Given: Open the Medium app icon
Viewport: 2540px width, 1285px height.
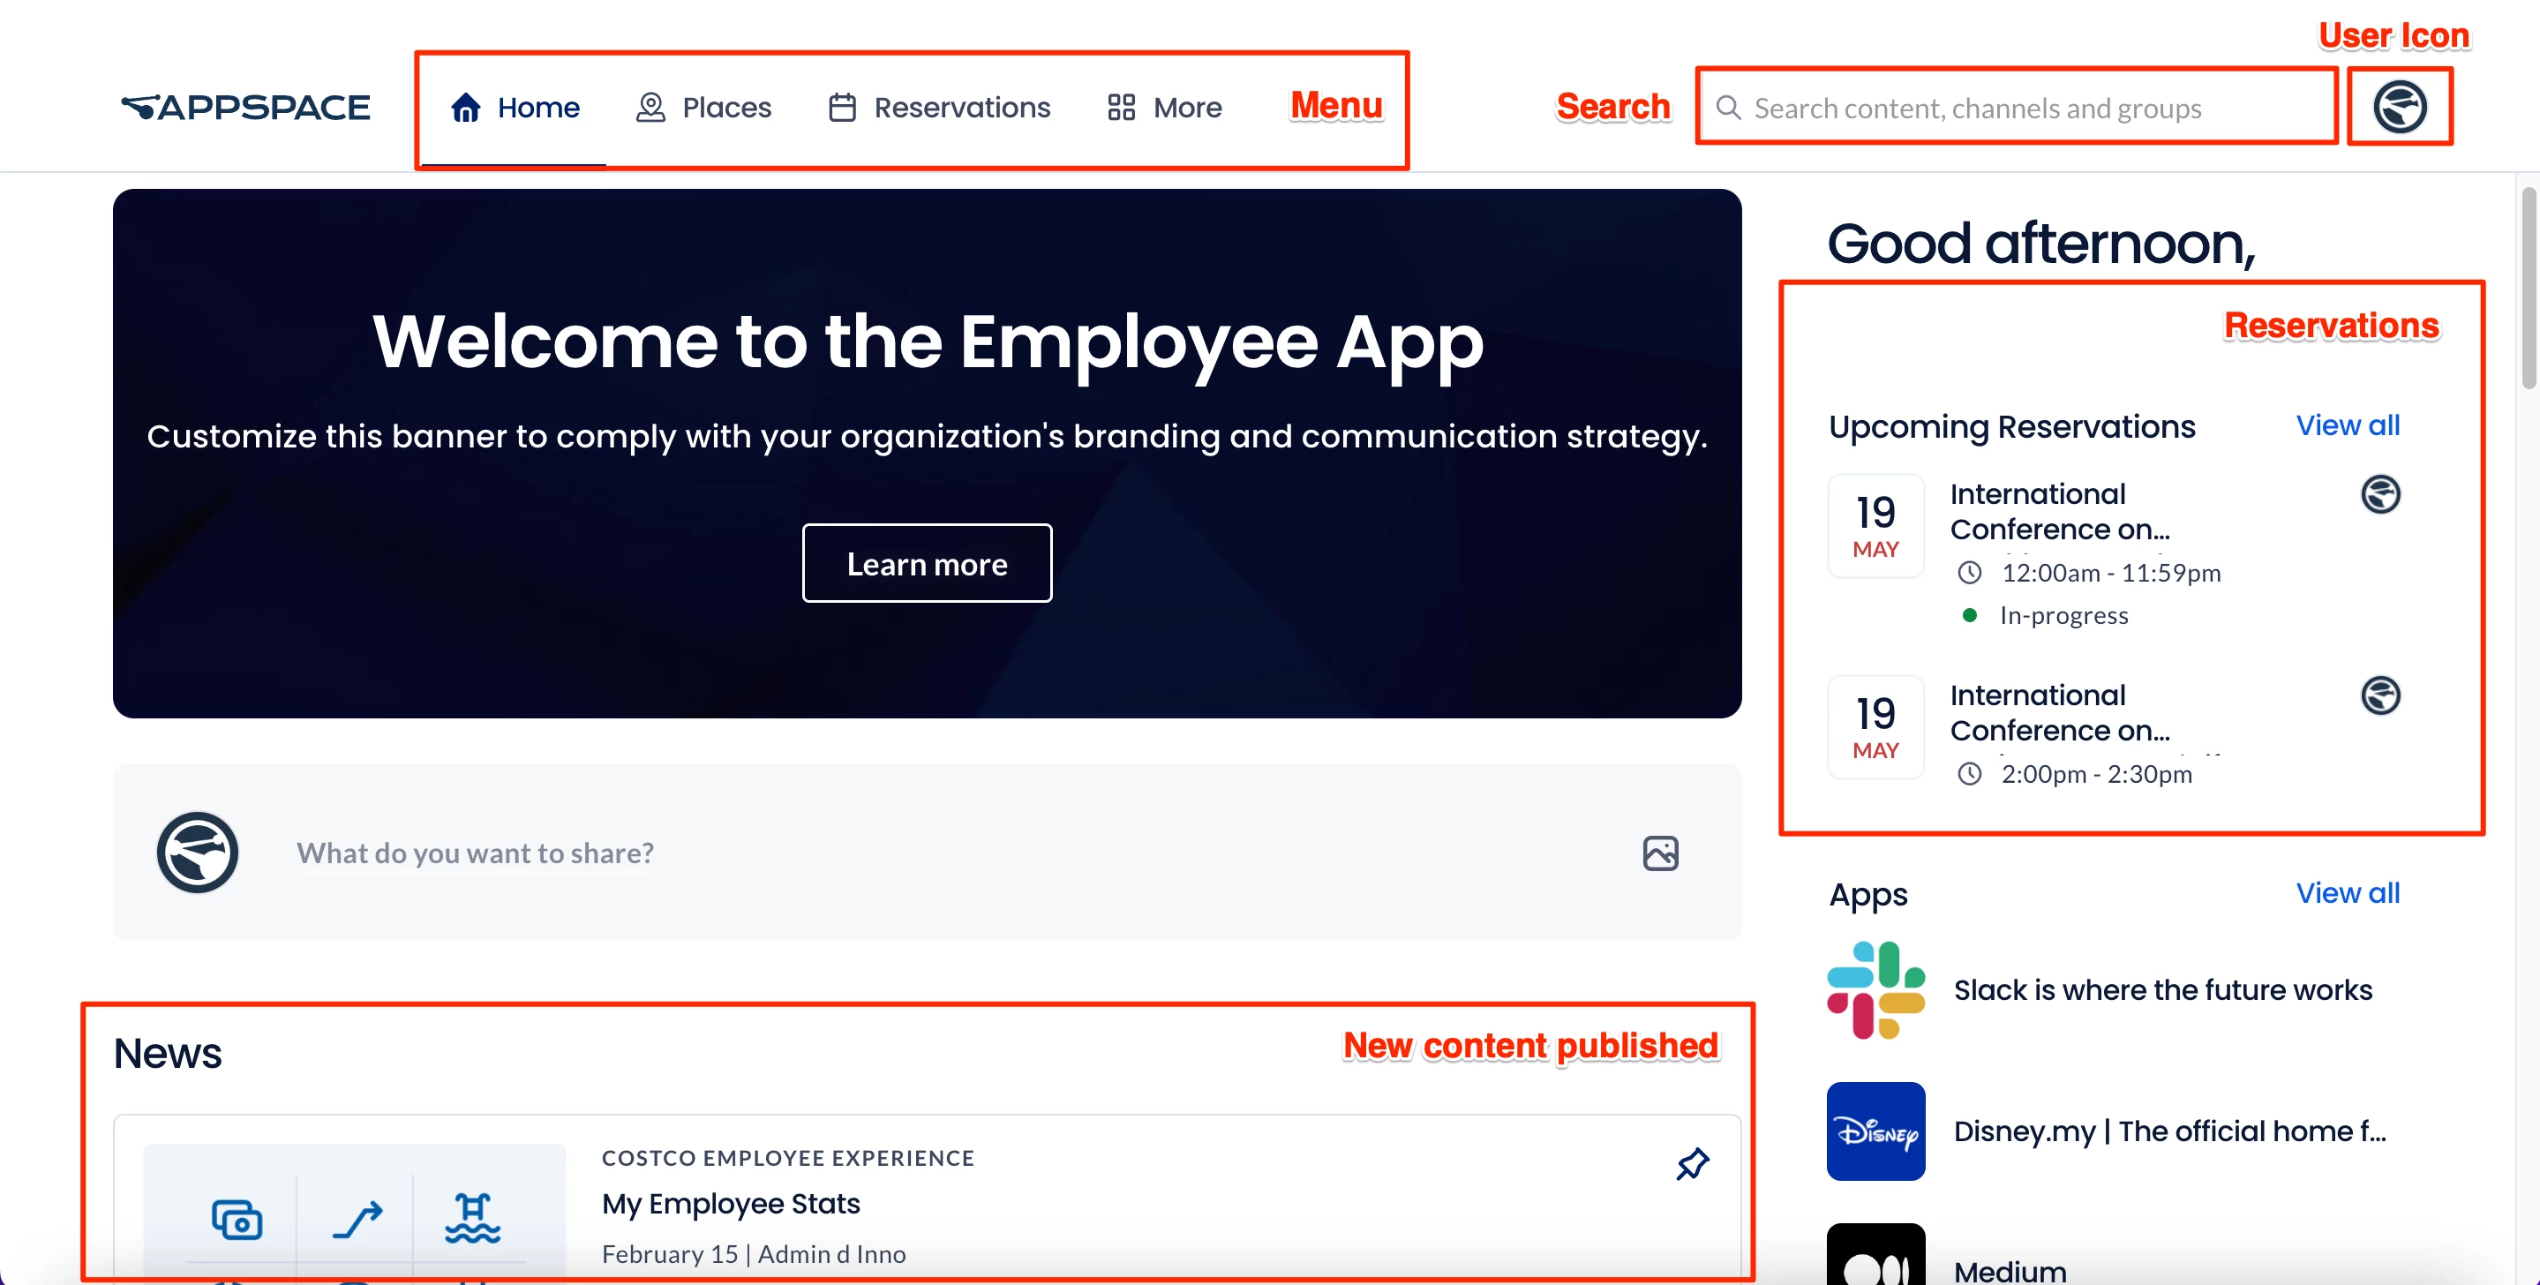Looking at the screenshot, I should (x=1875, y=1258).
